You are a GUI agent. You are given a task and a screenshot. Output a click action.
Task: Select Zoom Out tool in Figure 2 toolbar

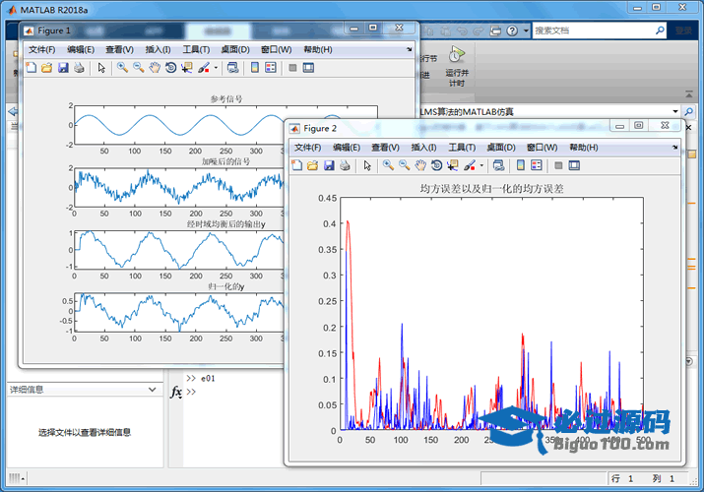(404, 165)
